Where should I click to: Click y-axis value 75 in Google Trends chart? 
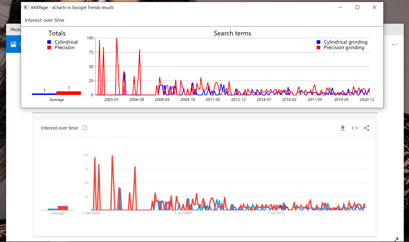[x=86, y=169]
